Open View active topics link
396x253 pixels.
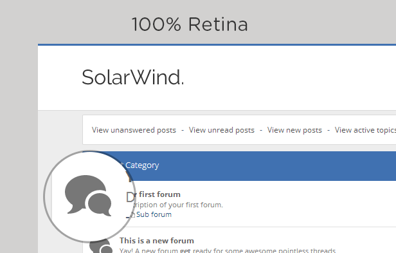click(x=365, y=130)
